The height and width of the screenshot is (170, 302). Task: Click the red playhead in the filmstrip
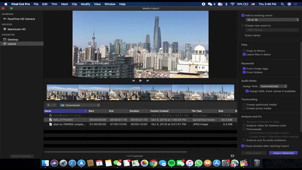tap(210, 92)
